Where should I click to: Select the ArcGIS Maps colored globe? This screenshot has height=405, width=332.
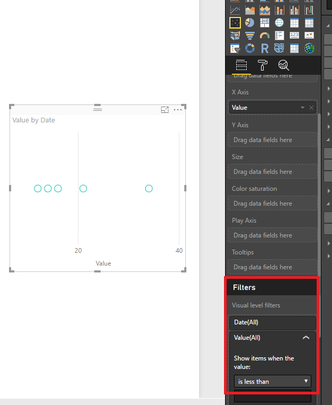tap(309, 48)
